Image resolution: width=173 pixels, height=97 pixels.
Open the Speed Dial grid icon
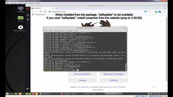coord(45,11)
